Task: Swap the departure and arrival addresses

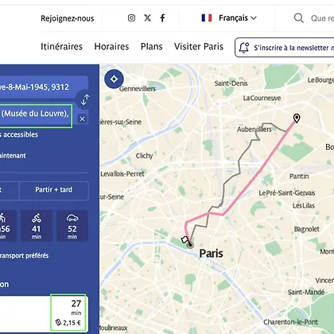Action: click(85, 99)
